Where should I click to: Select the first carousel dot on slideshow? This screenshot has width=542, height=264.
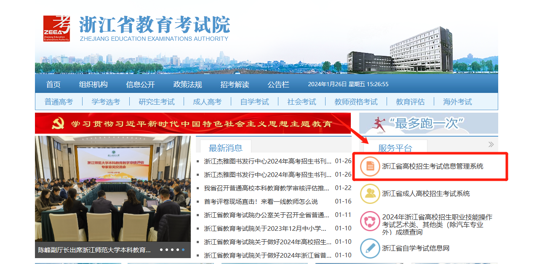161,250
